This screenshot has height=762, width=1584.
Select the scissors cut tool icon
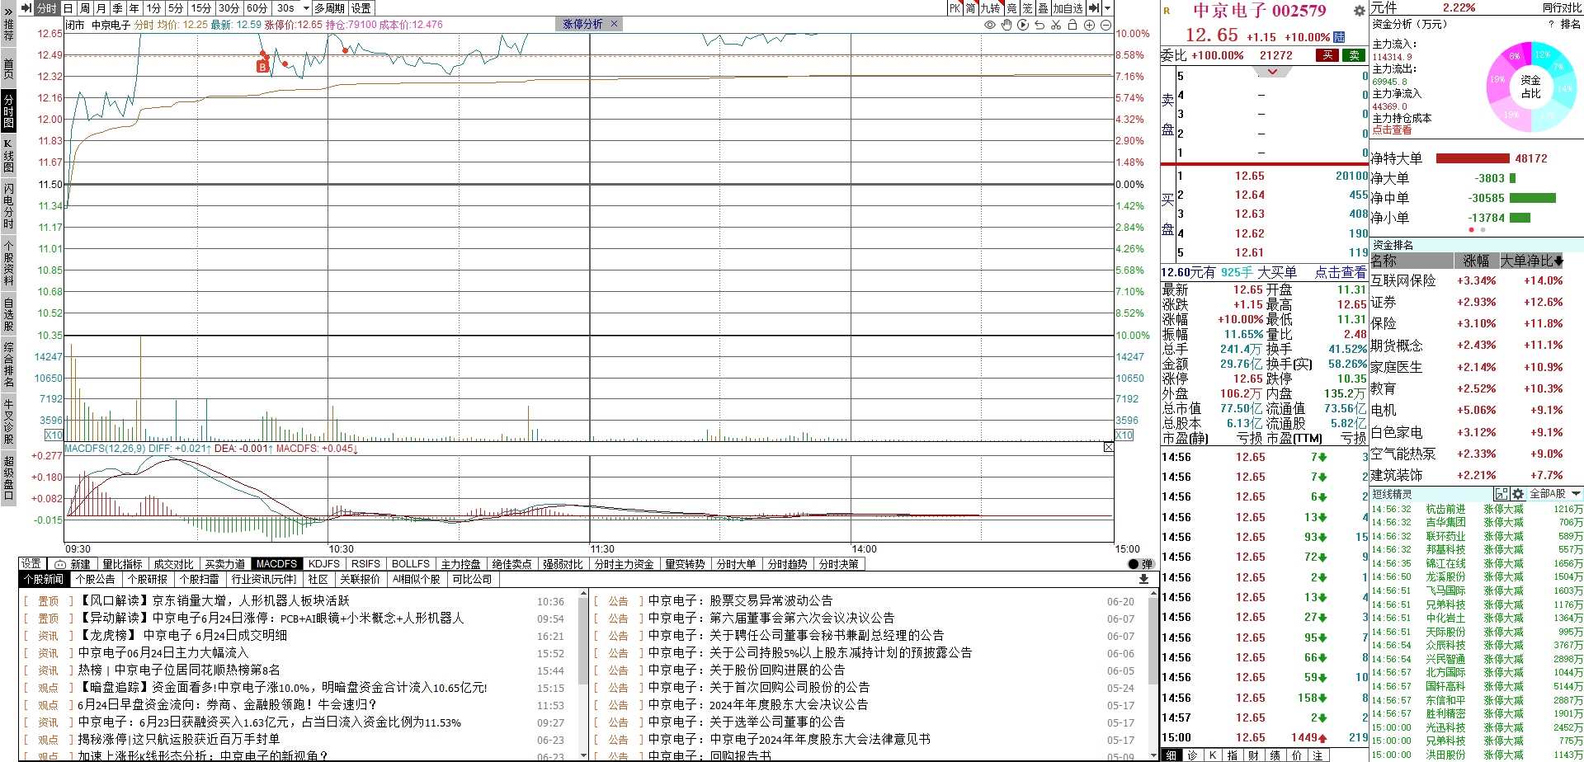coord(1056,25)
